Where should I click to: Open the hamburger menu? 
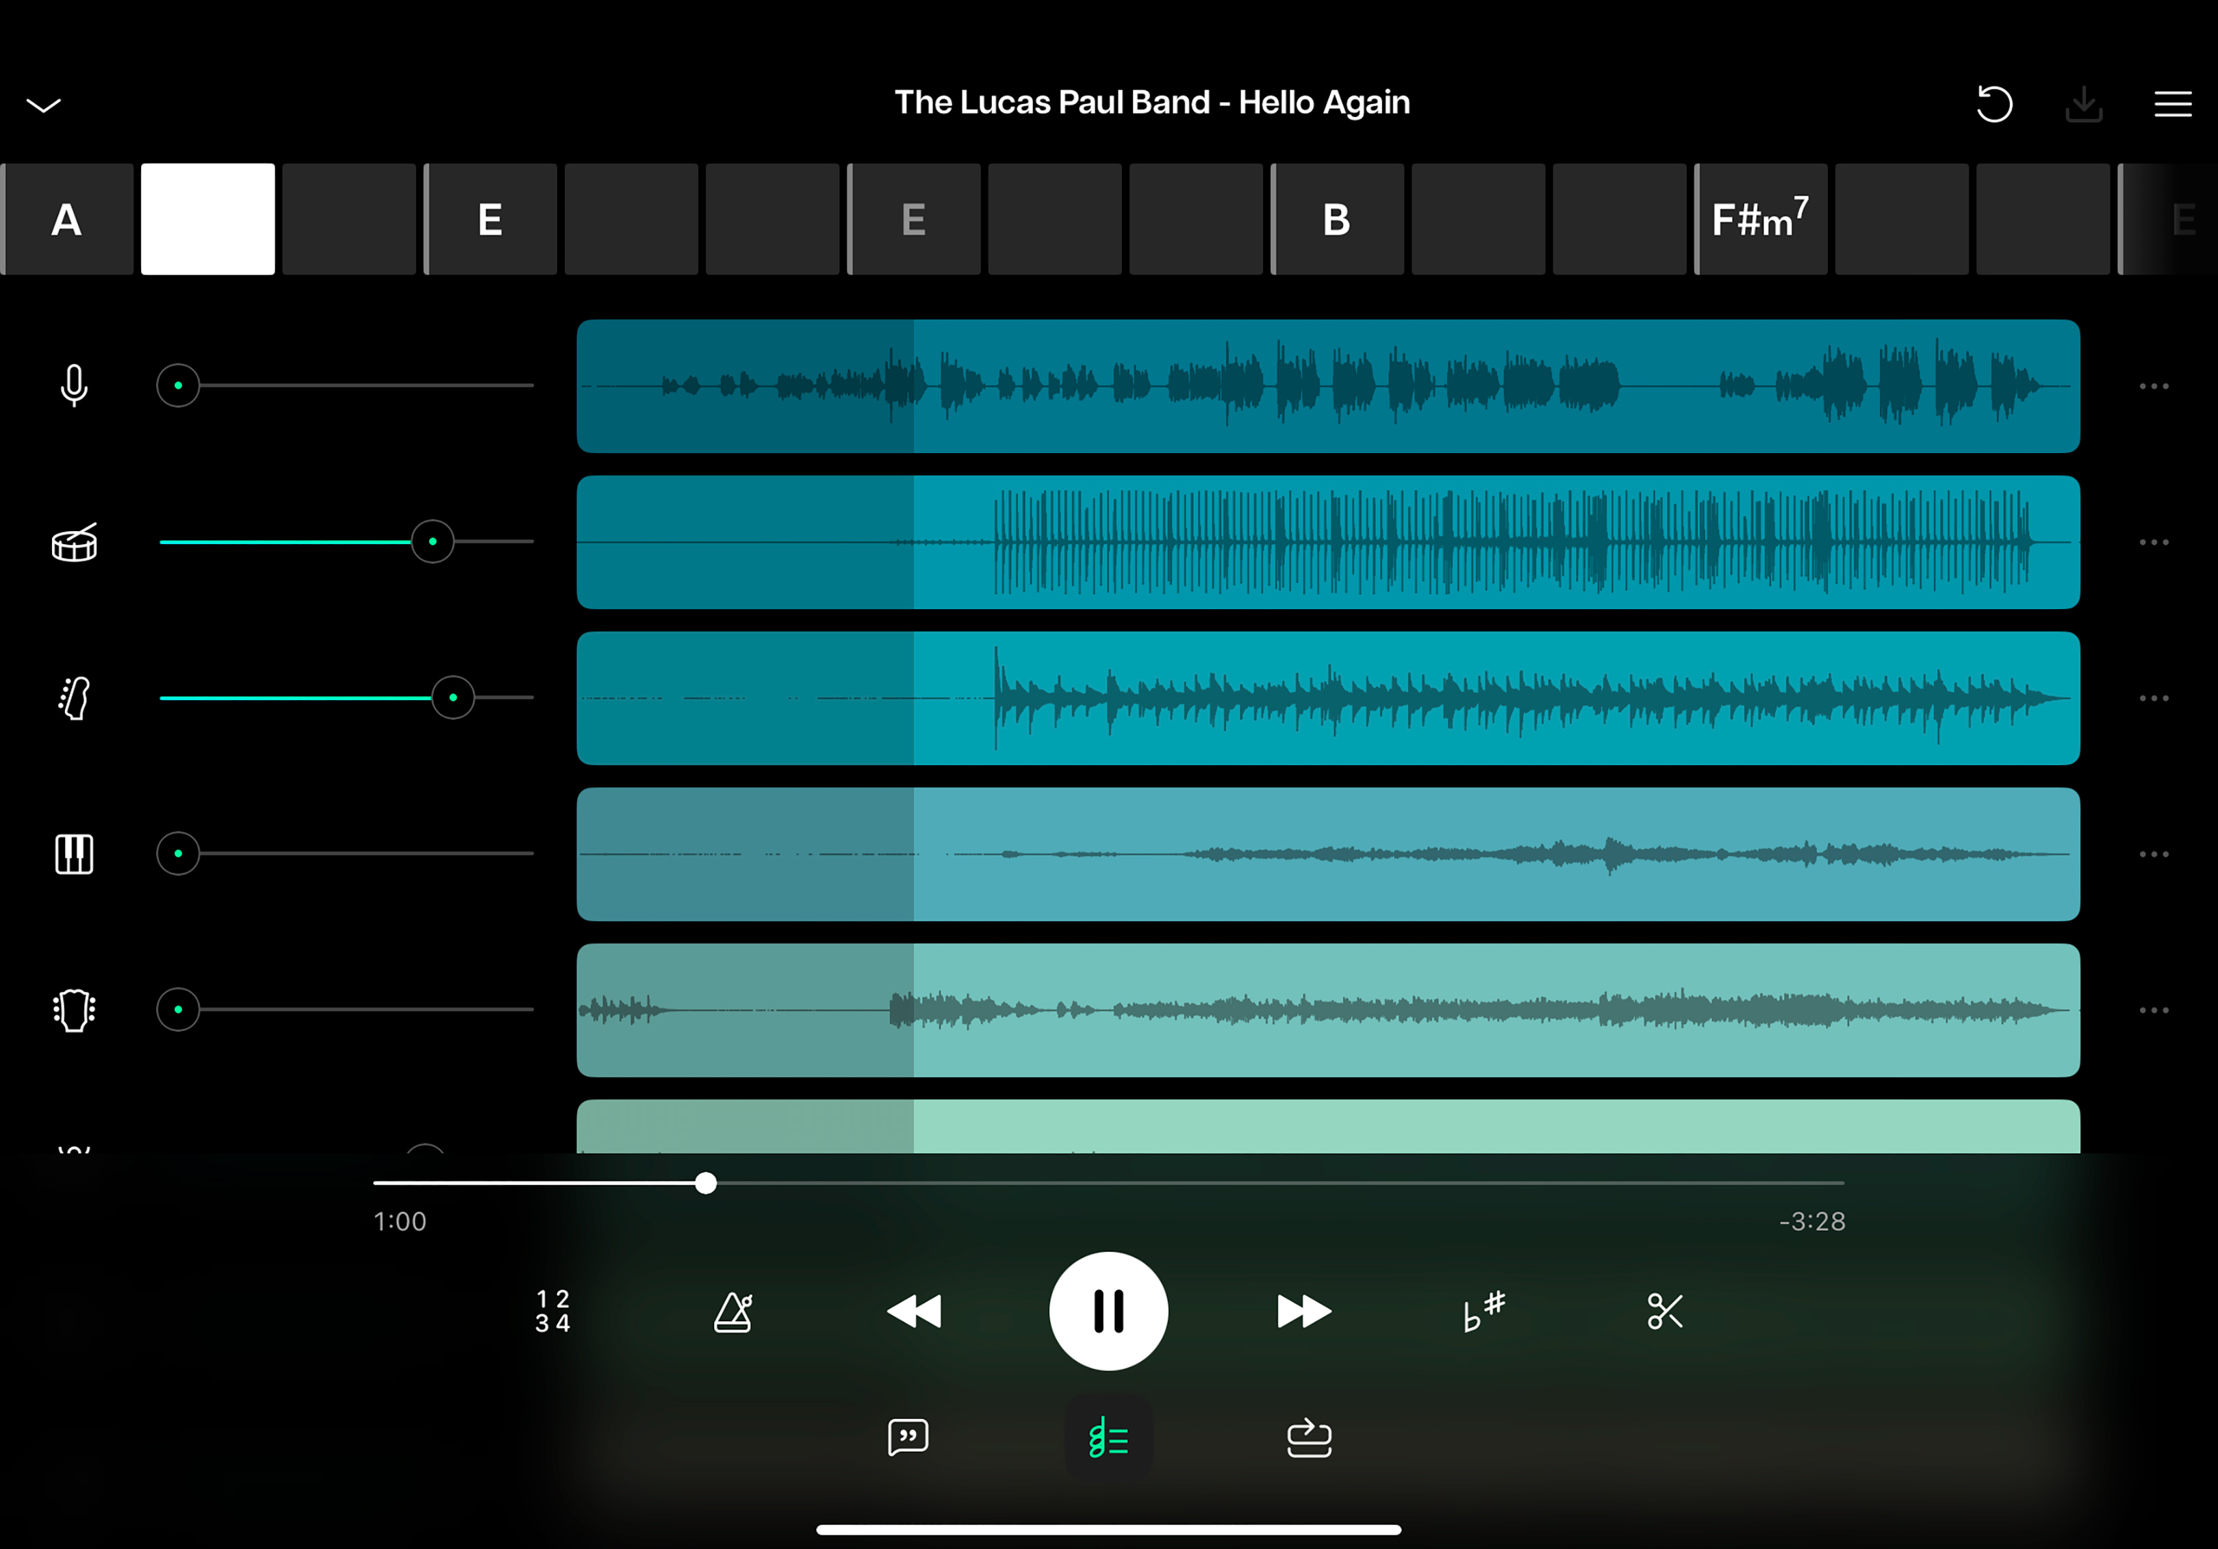[x=2173, y=104]
